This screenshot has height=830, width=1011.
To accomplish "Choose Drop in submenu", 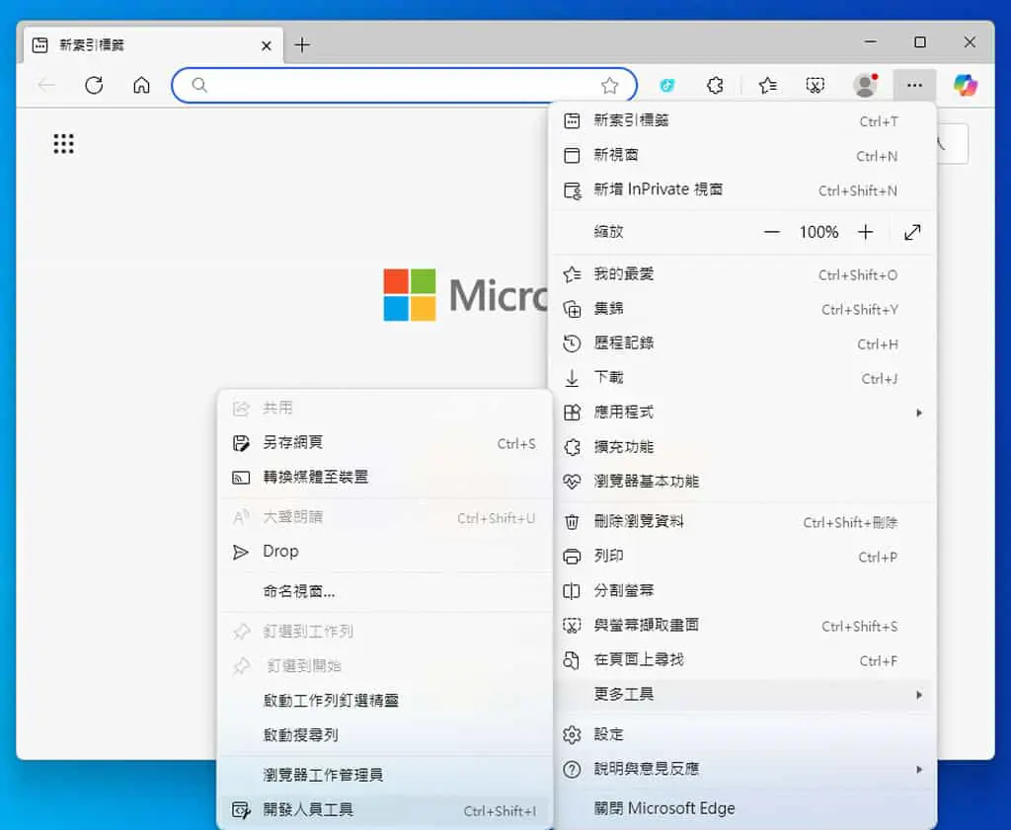I will pyautogui.click(x=384, y=552).
